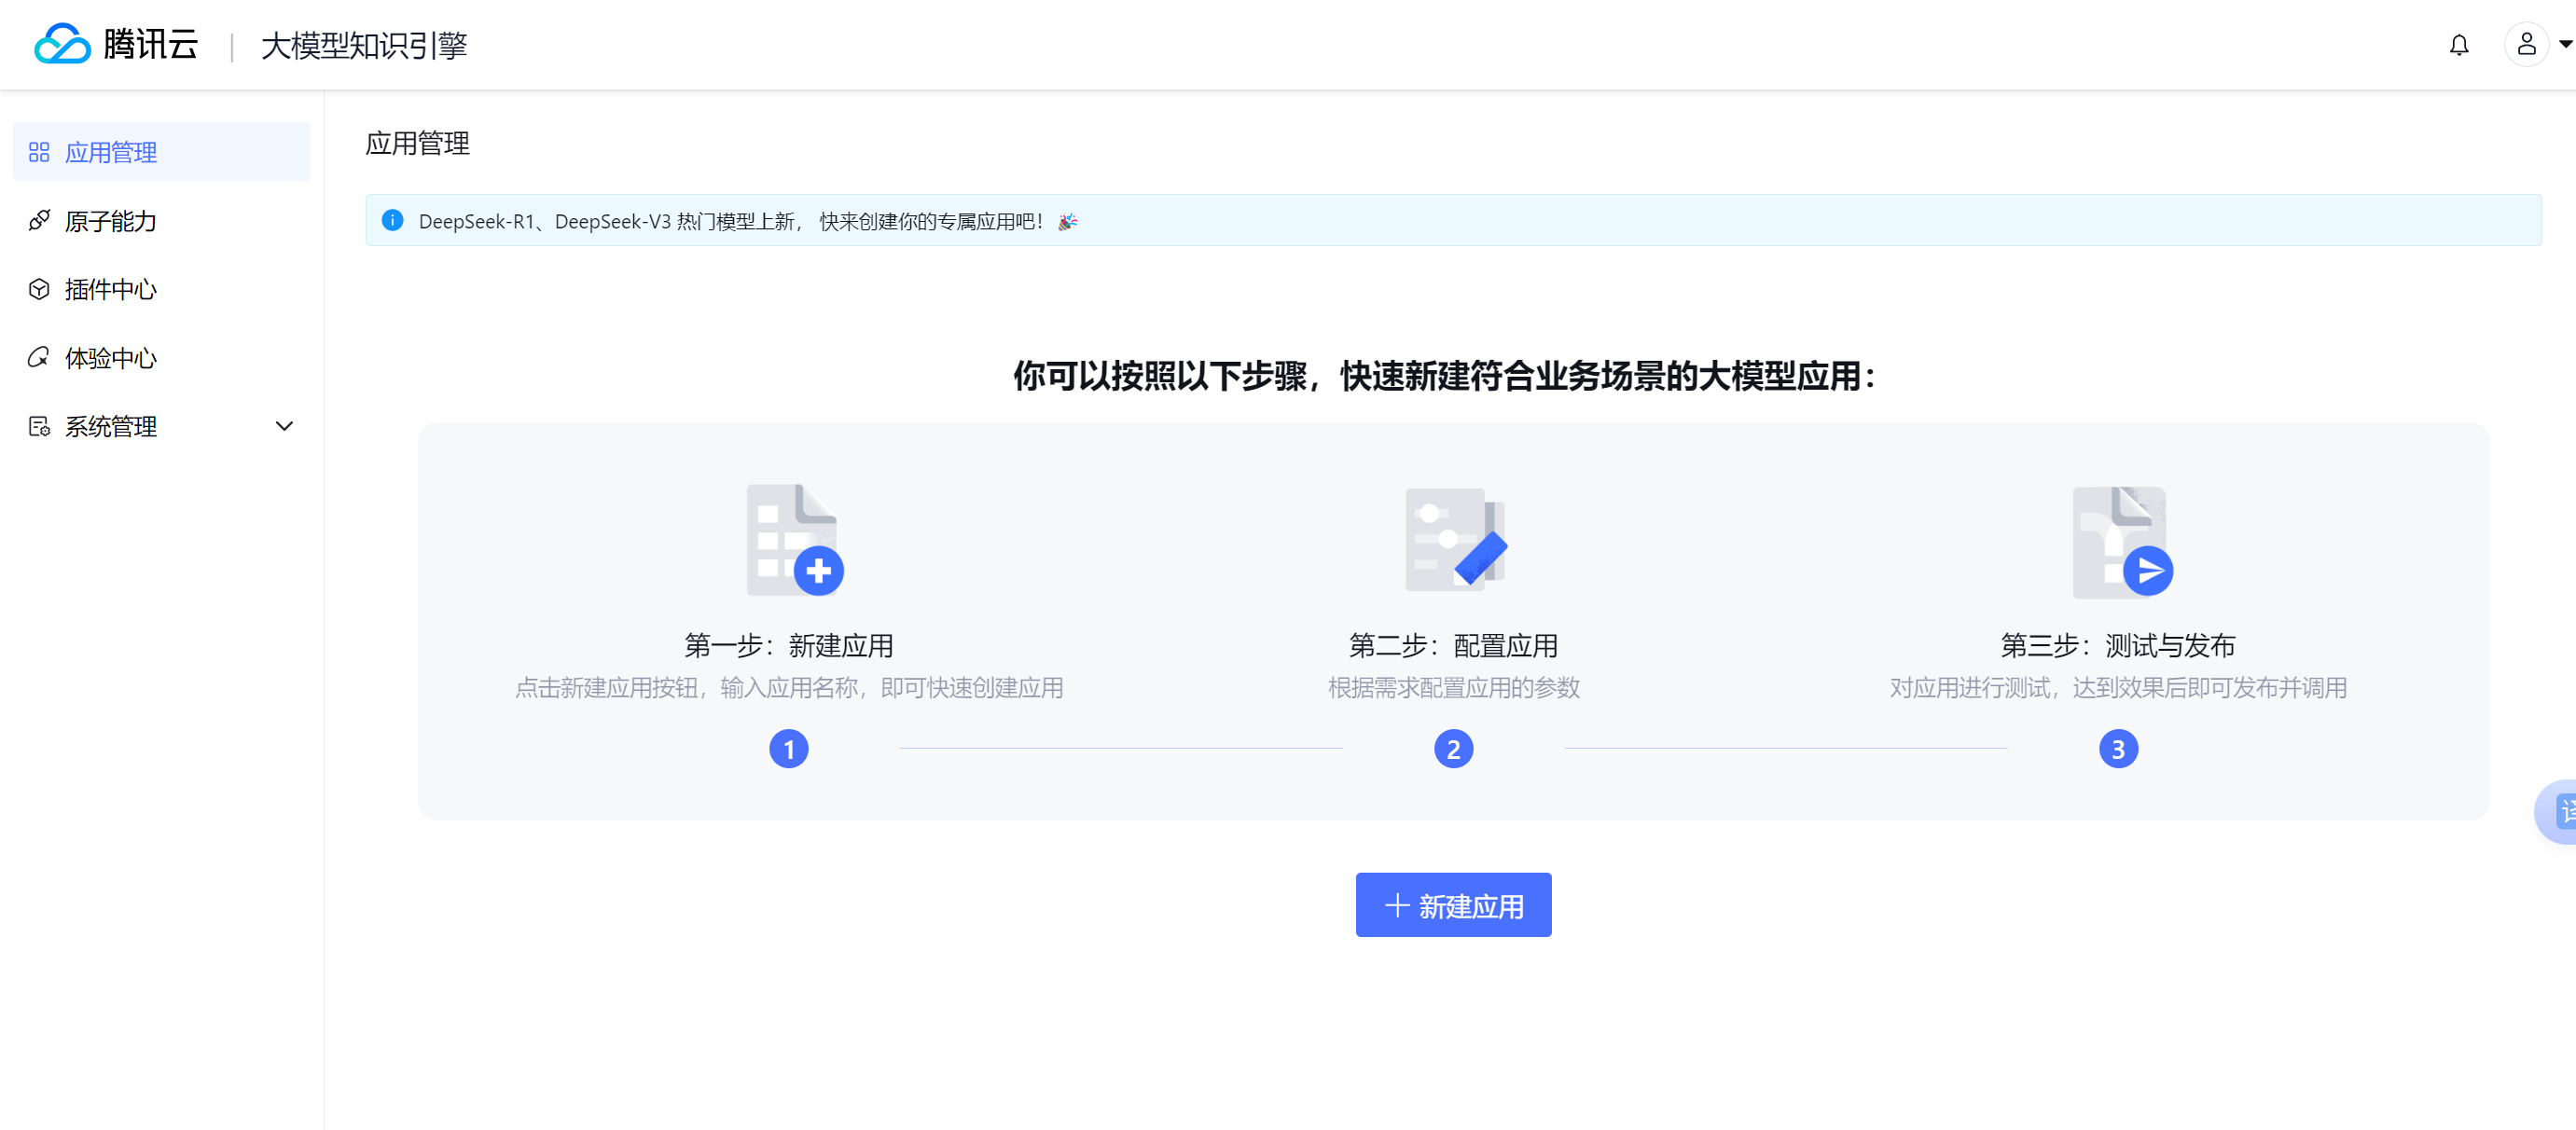
Task: Click the 新建应用 button
Action: click(1453, 905)
